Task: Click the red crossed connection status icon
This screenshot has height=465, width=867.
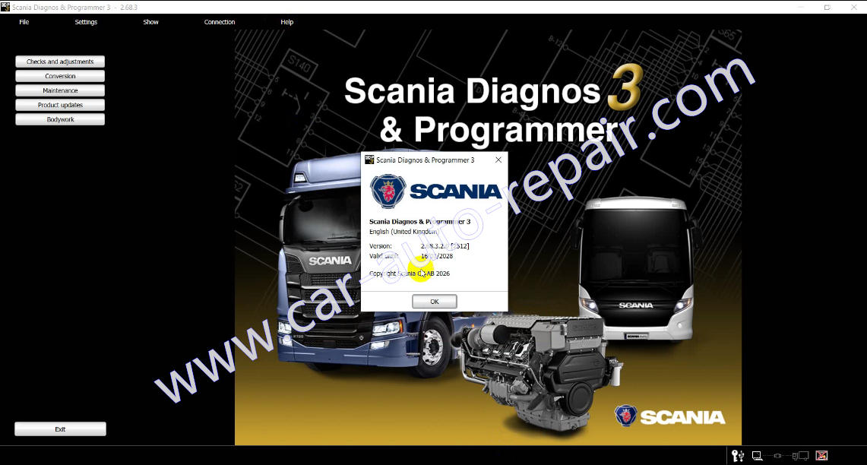Action: pos(821,455)
